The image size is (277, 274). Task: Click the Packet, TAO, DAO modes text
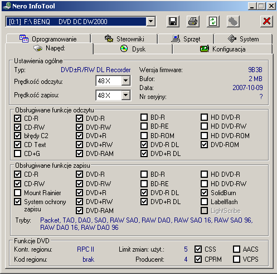click(x=147, y=224)
